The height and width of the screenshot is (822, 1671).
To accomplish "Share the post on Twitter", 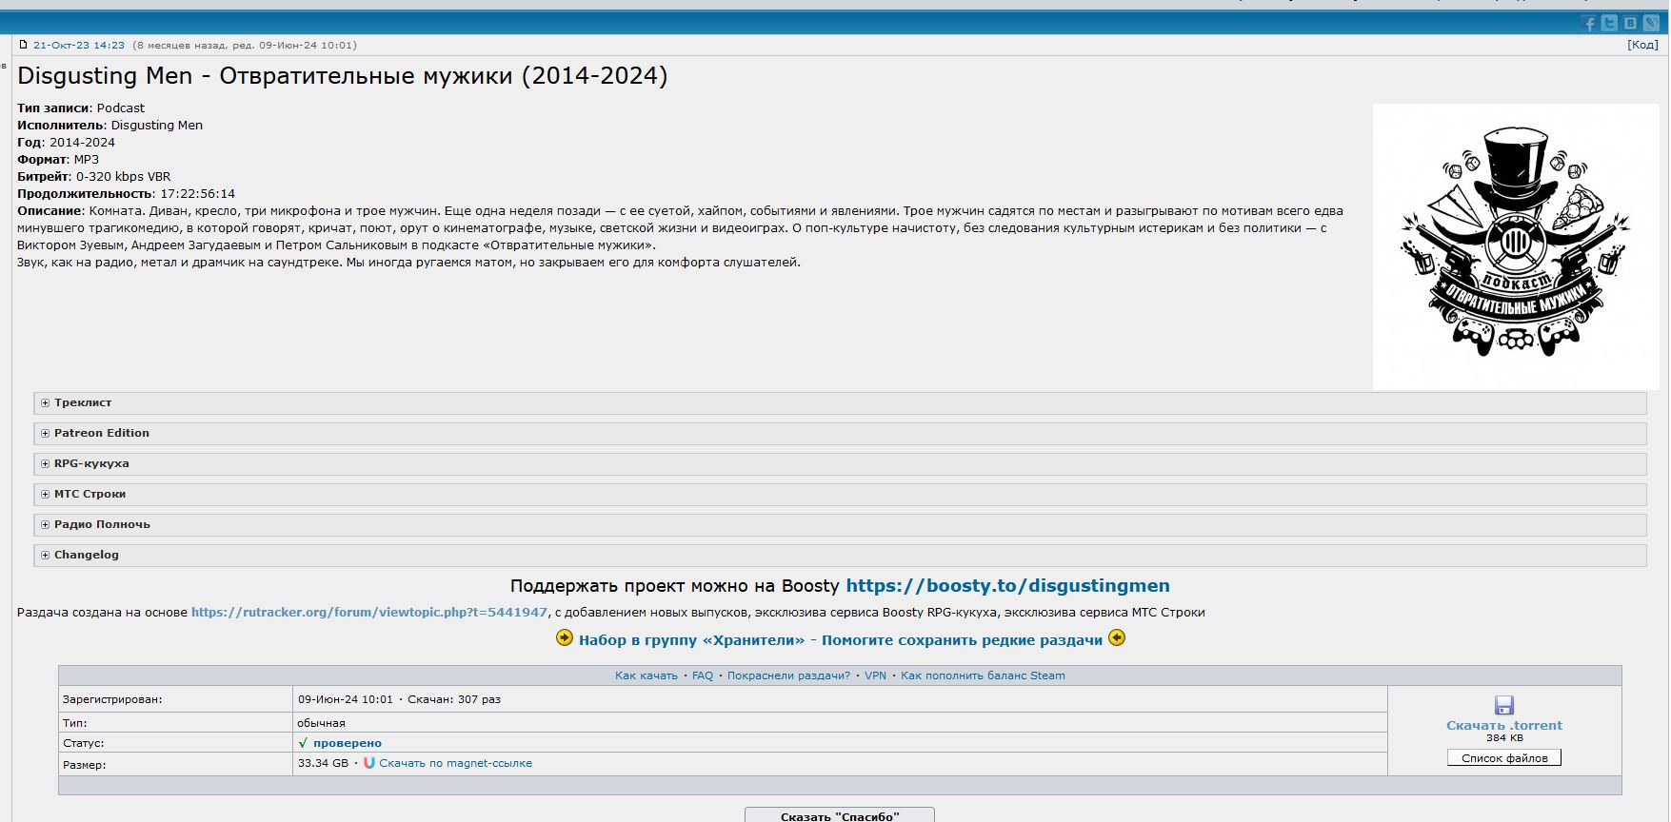I will (1609, 23).
